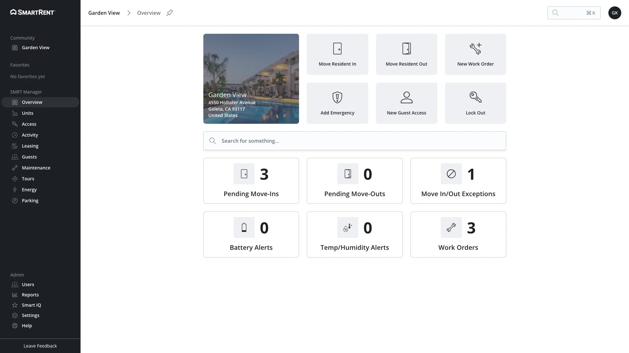
Task: Open Smart IQ under Admin
Action: click(40, 305)
